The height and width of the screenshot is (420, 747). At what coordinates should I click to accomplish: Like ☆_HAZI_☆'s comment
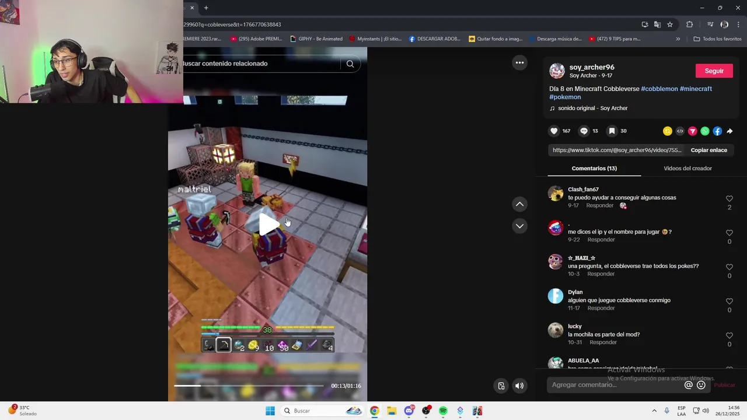coord(729,267)
